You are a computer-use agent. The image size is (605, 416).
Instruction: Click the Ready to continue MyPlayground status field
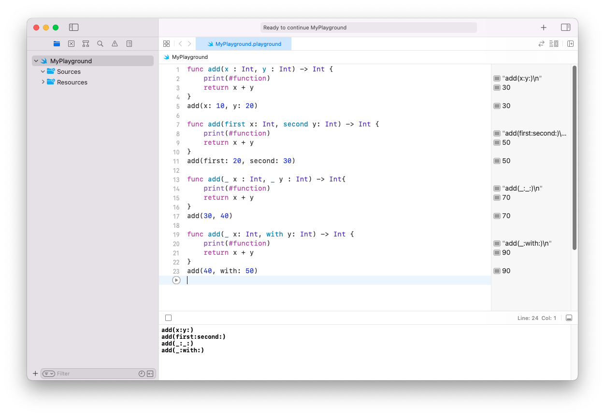tap(369, 28)
